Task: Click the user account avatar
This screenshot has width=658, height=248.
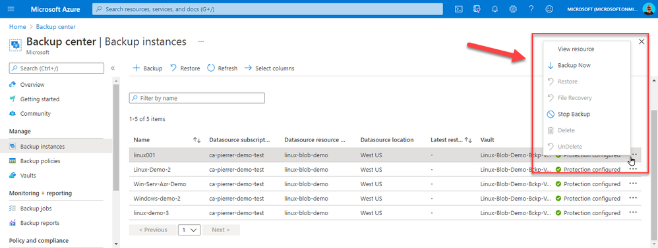Action: tap(648, 9)
